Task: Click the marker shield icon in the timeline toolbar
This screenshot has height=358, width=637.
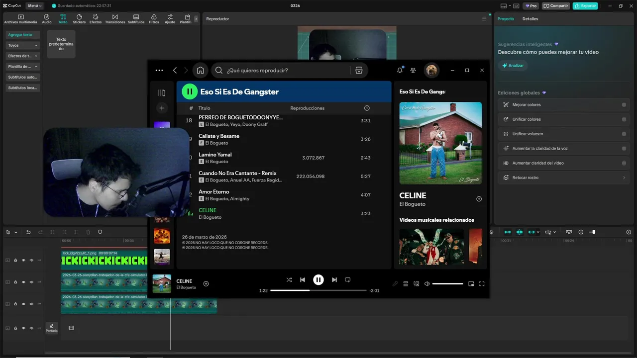Action: (x=100, y=232)
